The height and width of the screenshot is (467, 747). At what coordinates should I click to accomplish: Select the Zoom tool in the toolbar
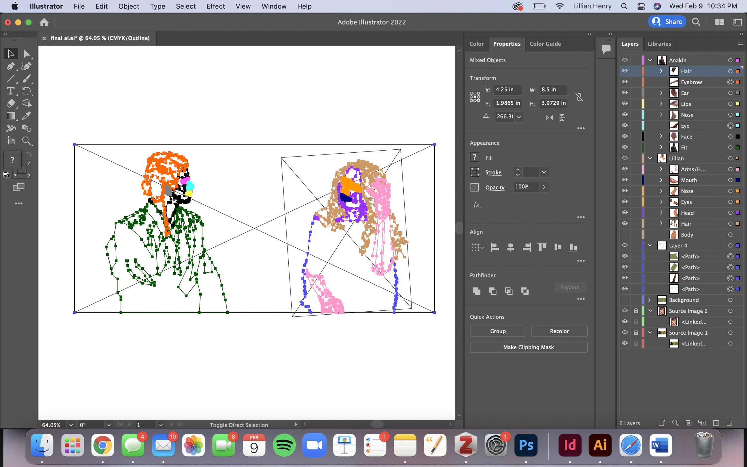click(x=27, y=140)
